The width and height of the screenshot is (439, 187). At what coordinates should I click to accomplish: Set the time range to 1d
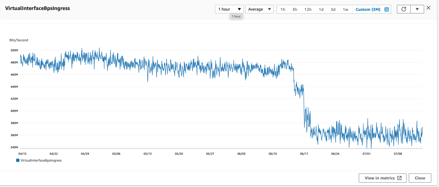point(321,9)
